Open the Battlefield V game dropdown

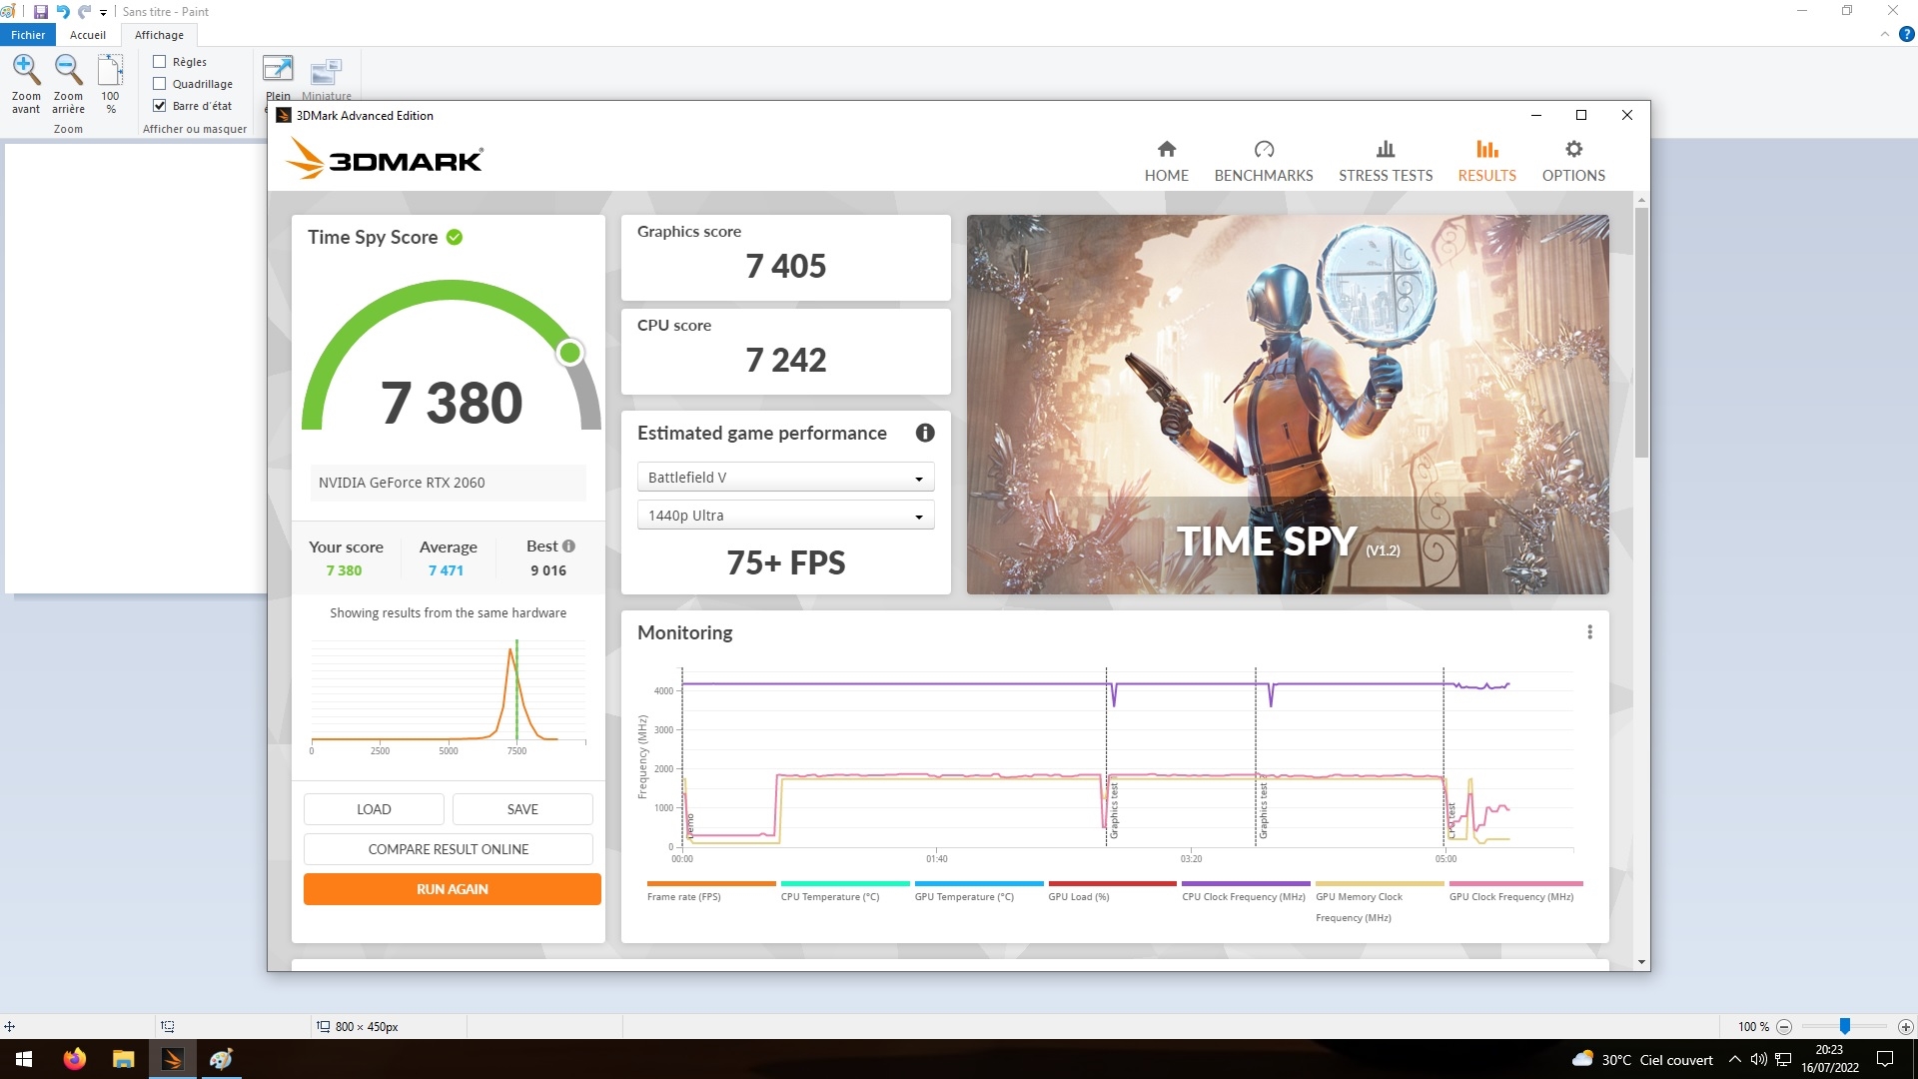[785, 478]
